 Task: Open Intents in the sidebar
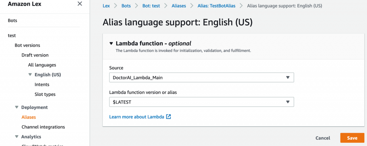[42, 84]
